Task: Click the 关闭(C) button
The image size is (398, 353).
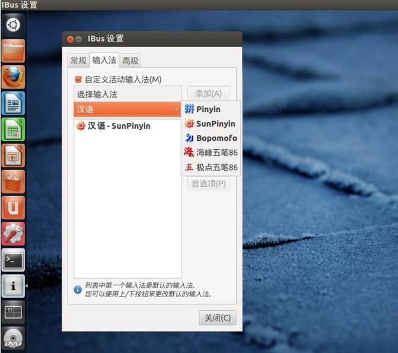Action: [218, 318]
